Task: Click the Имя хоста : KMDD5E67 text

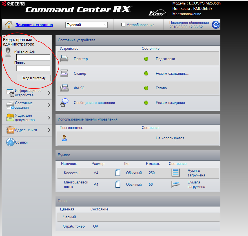Action: tap(192, 8)
